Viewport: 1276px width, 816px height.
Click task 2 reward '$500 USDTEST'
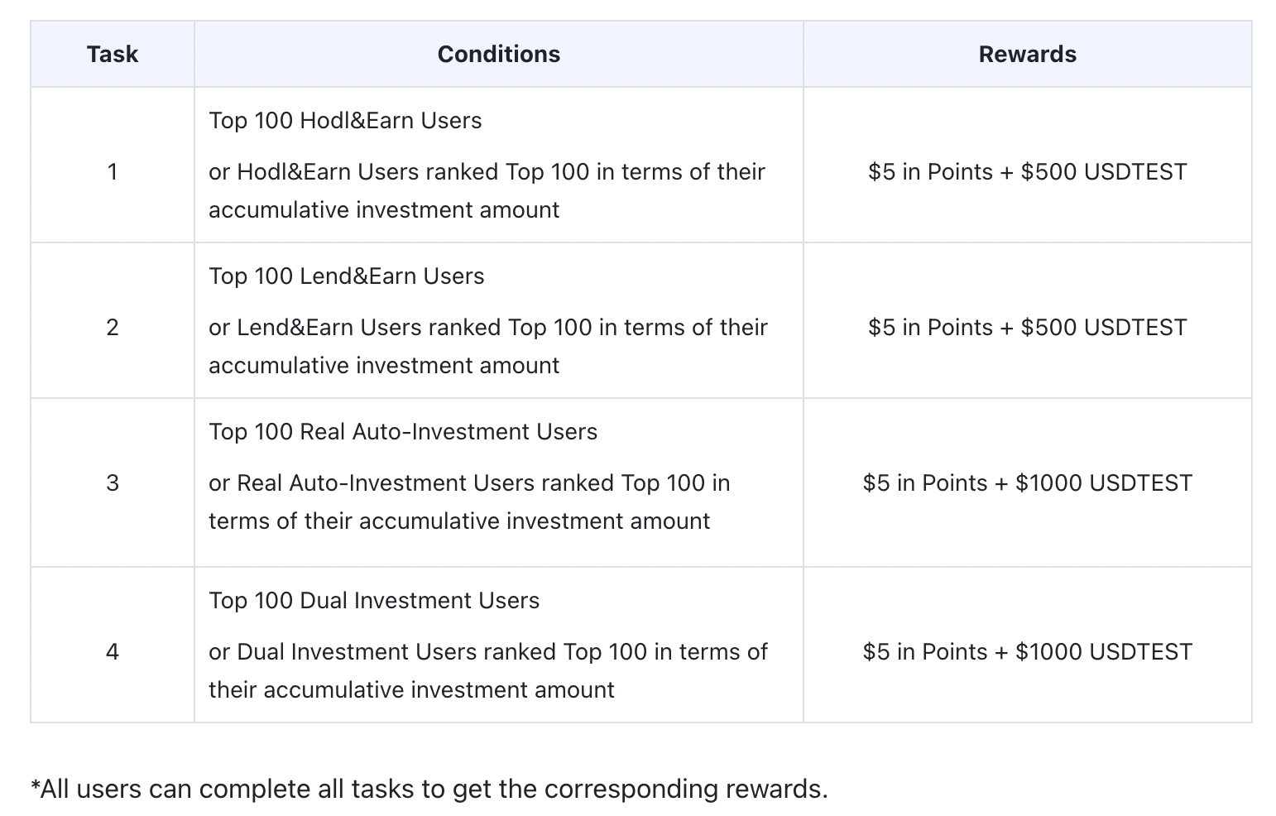coord(1104,328)
